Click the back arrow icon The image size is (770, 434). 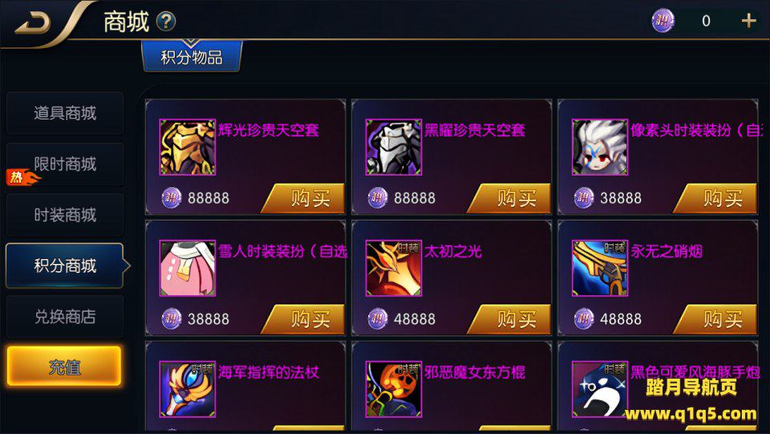pos(32,22)
